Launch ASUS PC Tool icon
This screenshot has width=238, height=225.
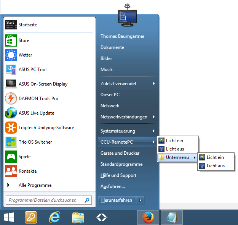point(11,70)
